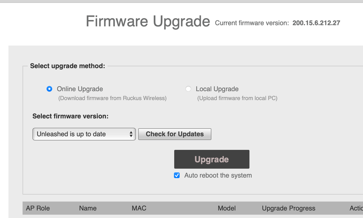The height and width of the screenshot is (218, 363).
Task: Select the Online Upgrade radio button
Action: coord(49,89)
